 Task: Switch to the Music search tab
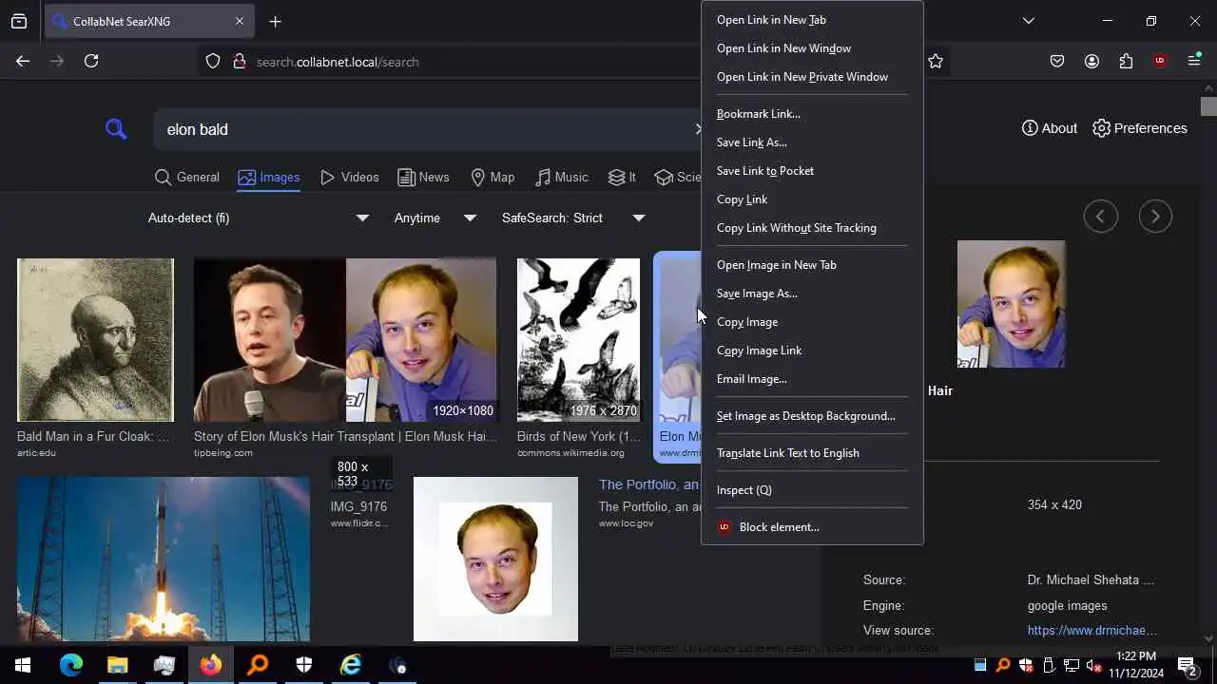pyautogui.click(x=562, y=177)
